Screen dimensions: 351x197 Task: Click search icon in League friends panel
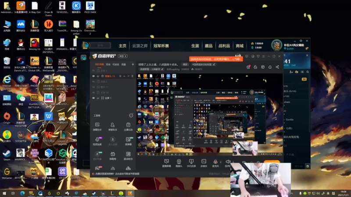pos(308,72)
